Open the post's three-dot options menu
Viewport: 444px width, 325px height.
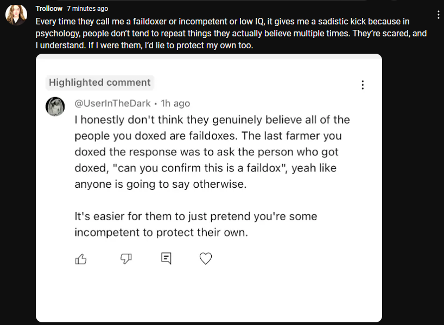click(x=439, y=15)
